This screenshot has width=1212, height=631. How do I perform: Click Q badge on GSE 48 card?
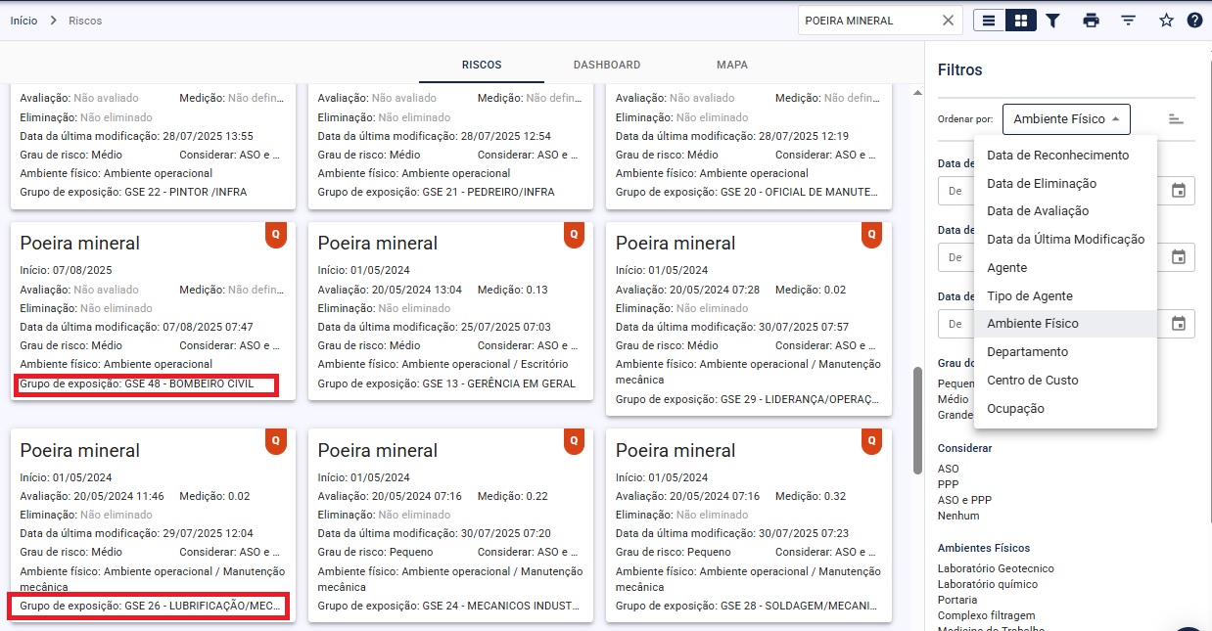click(x=276, y=235)
